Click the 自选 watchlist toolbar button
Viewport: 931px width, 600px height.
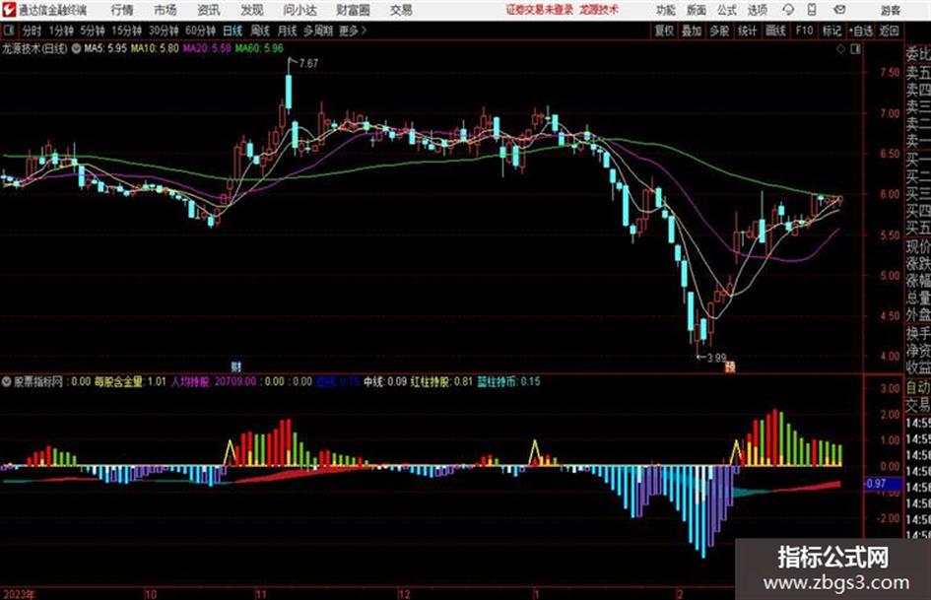[861, 31]
